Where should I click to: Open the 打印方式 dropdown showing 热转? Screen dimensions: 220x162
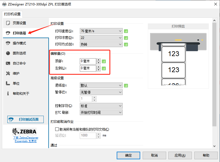(101, 44)
